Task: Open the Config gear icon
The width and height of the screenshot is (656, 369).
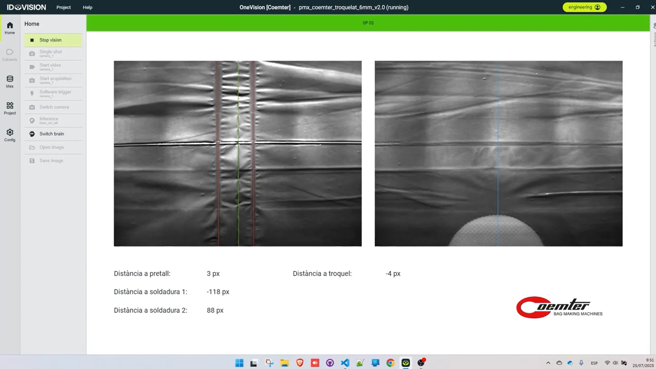Action: (x=10, y=135)
